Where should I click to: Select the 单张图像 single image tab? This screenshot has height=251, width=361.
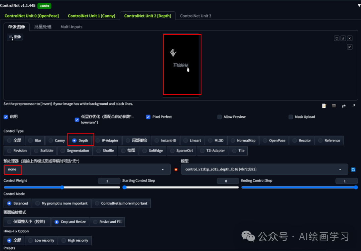coord(17,27)
